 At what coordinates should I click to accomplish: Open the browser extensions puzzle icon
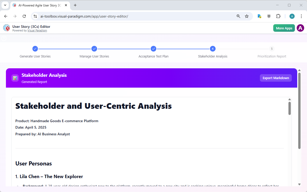coord(278,16)
